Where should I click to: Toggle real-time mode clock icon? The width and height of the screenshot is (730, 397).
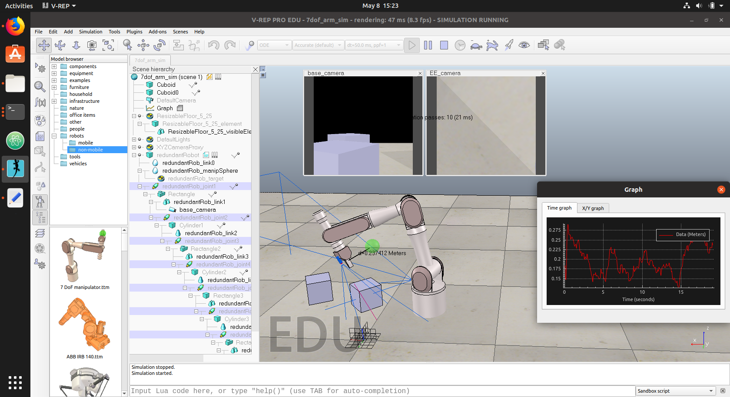pos(460,45)
